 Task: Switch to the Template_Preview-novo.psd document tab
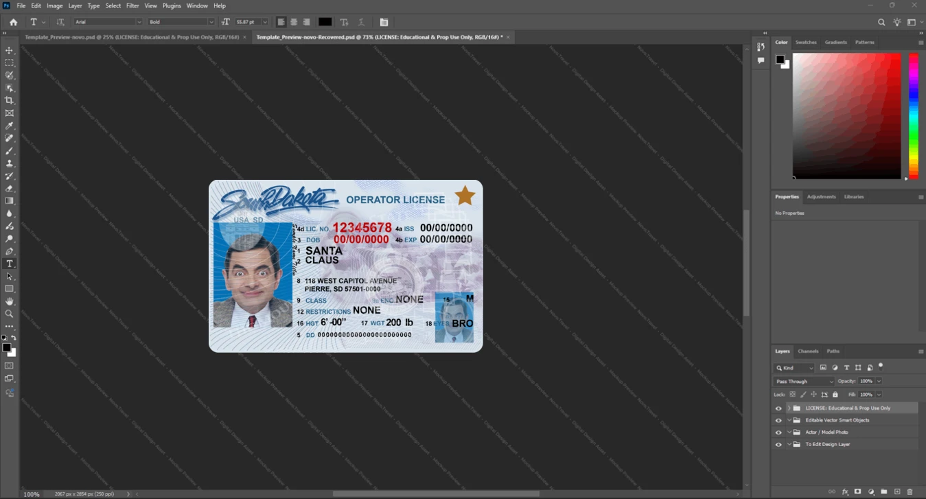click(131, 37)
